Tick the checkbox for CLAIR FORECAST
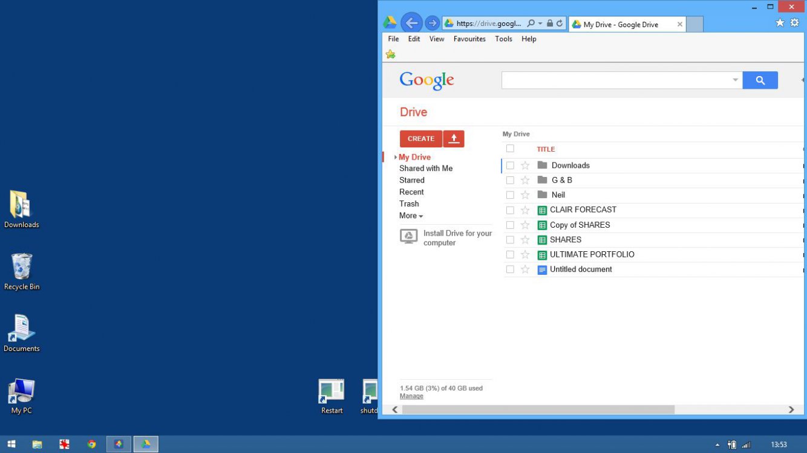Image resolution: width=807 pixels, height=453 pixels. point(510,210)
